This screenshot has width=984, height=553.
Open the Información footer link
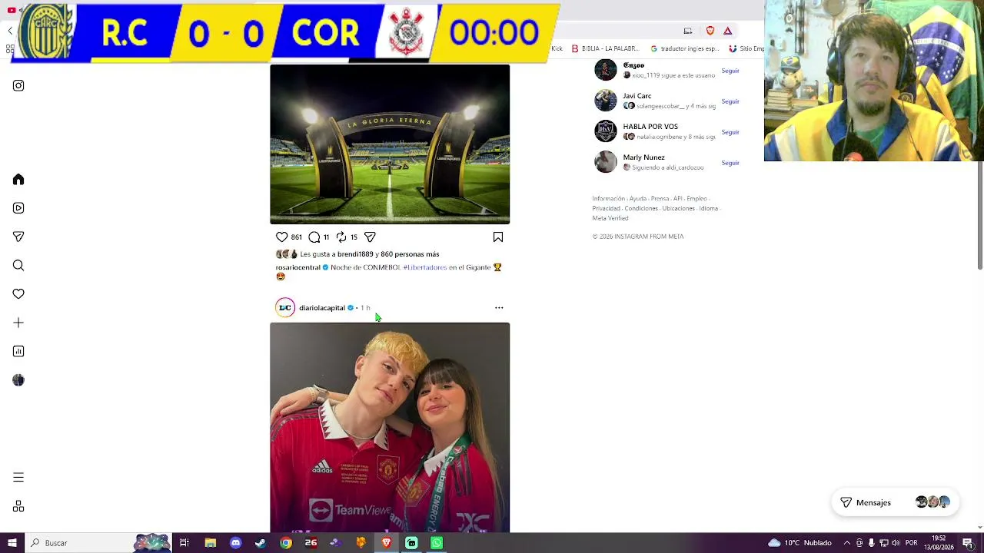(608, 199)
